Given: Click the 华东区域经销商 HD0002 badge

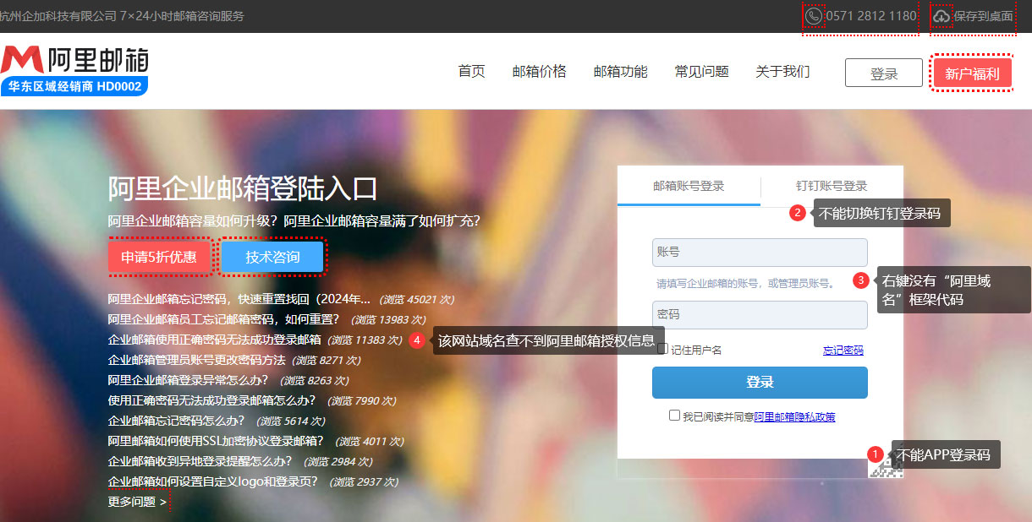Looking at the screenshot, I should [74, 86].
